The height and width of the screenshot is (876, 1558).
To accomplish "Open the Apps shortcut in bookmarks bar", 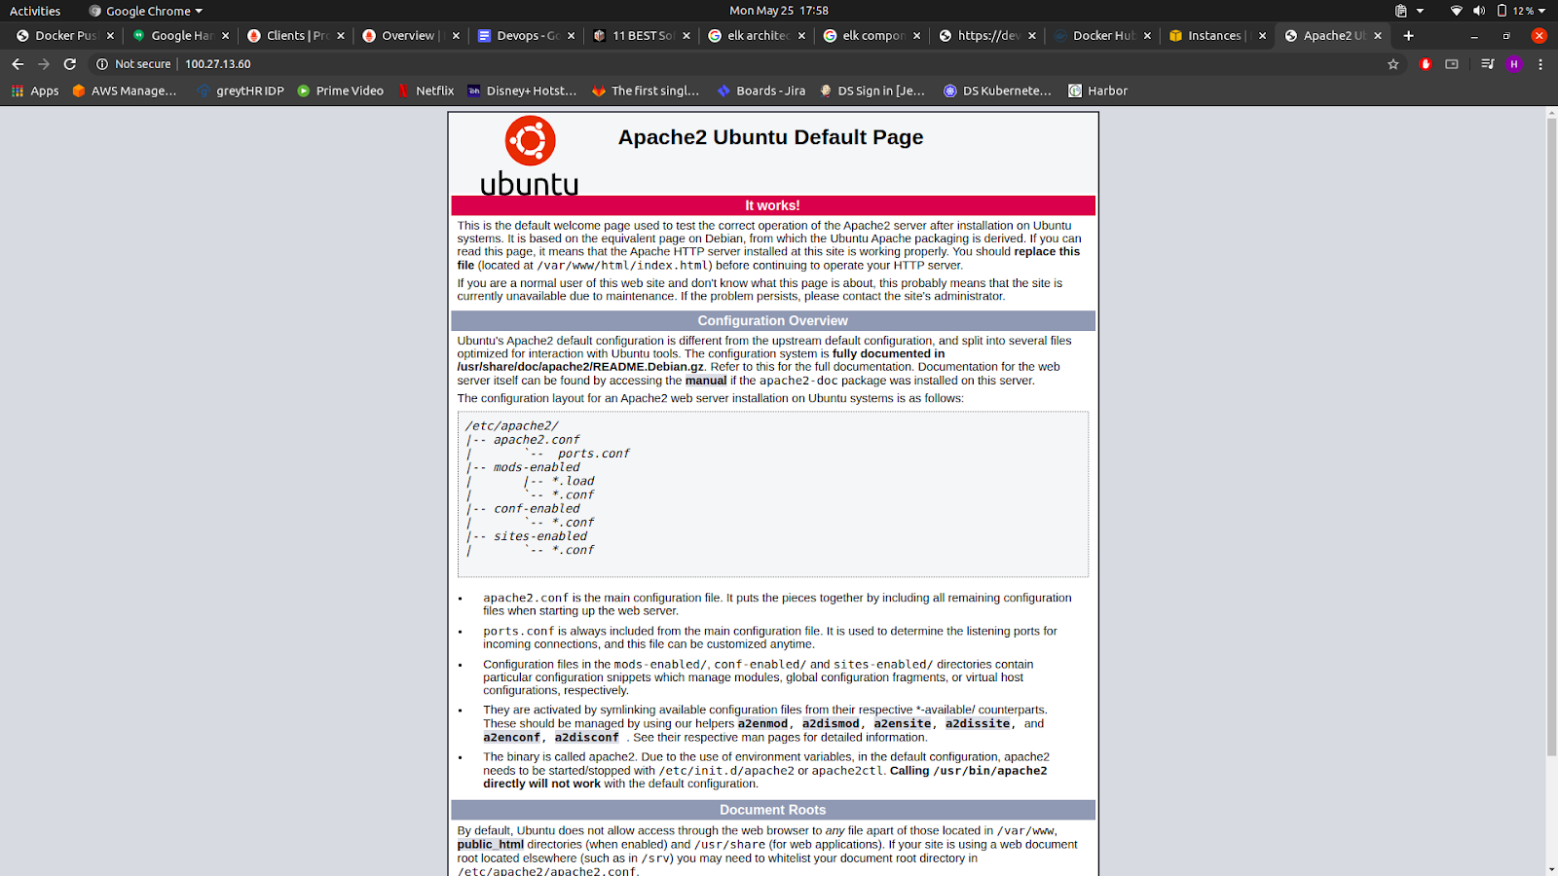I will (35, 91).
